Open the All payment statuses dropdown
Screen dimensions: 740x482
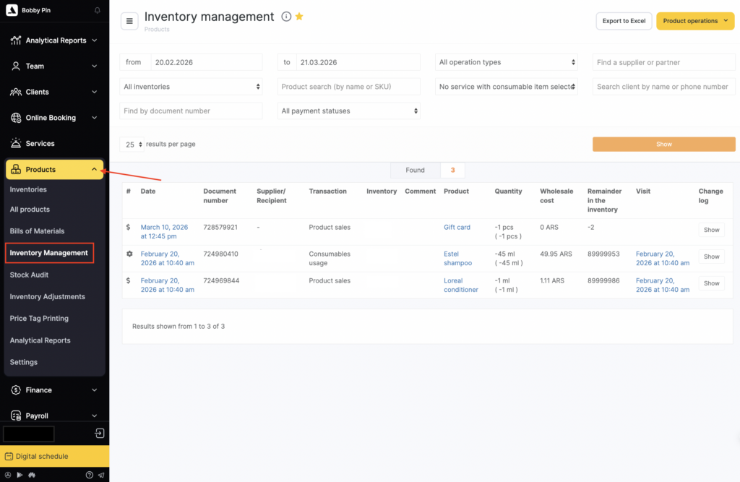click(349, 111)
